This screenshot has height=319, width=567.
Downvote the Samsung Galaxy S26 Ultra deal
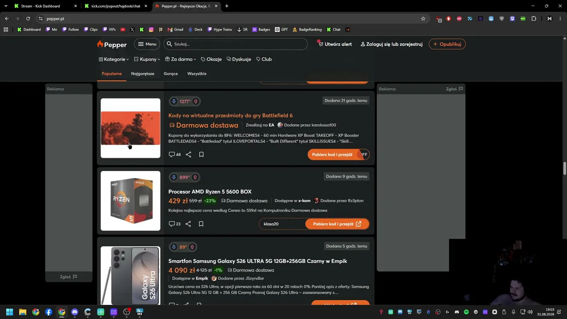point(174,247)
